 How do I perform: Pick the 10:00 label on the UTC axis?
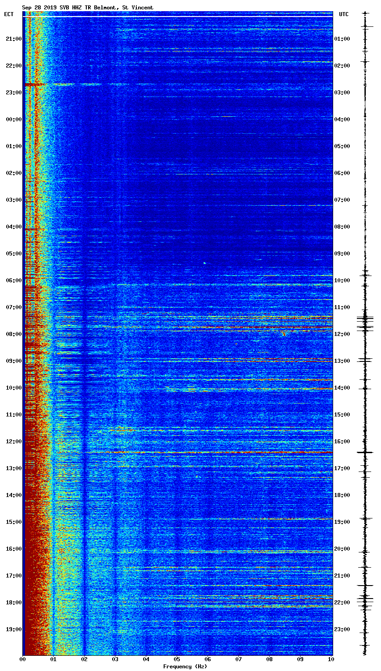[x=343, y=280]
